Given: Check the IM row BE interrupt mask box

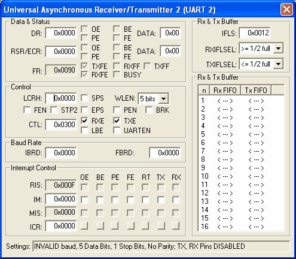Looking at the screenshot, I should 100,200.
